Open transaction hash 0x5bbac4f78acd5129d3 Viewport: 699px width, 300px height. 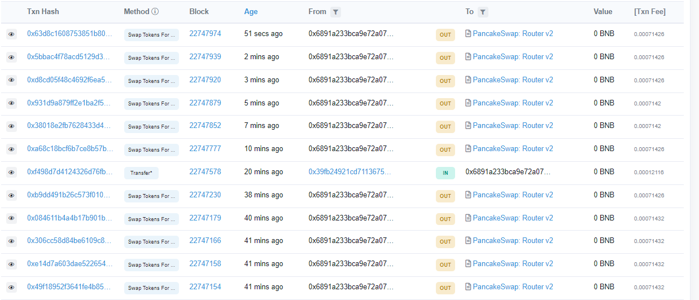pyautogui.click(x=69, y=57)
